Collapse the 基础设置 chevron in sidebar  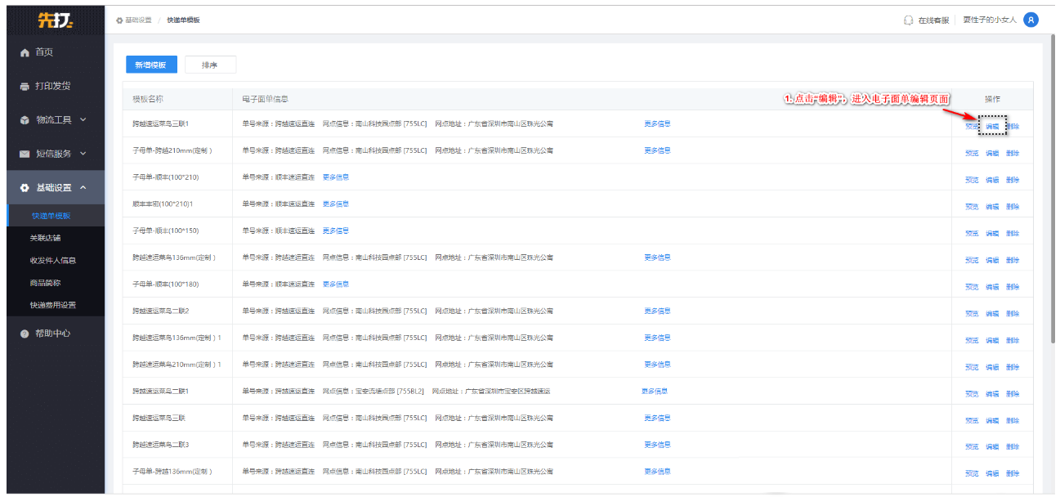[83, 188]
